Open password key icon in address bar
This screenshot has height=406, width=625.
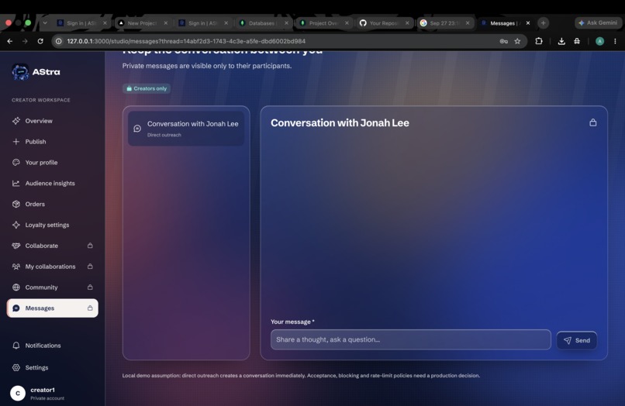pos(504,41)
